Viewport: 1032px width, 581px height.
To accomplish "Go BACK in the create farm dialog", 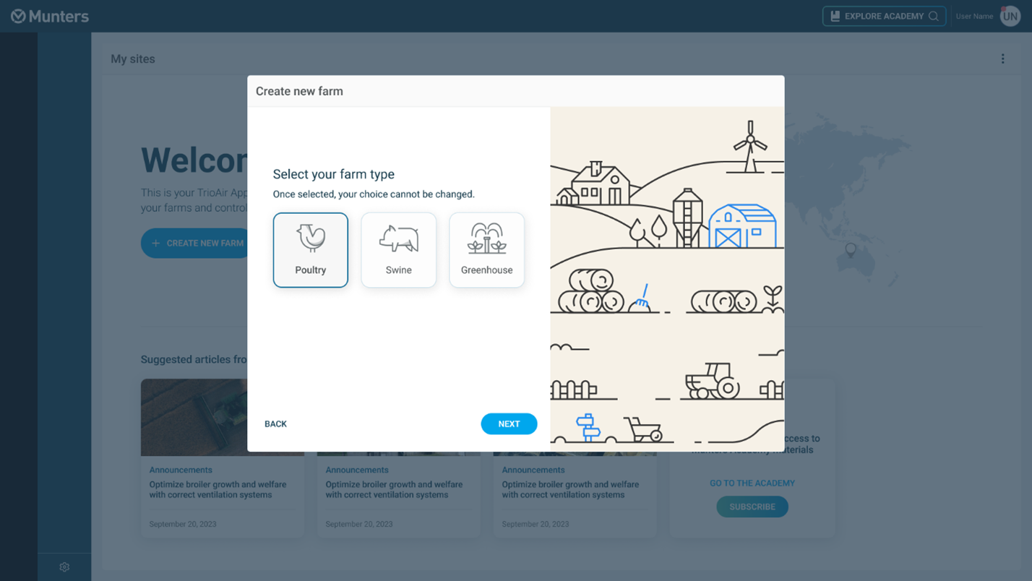I will click(275, 424).
